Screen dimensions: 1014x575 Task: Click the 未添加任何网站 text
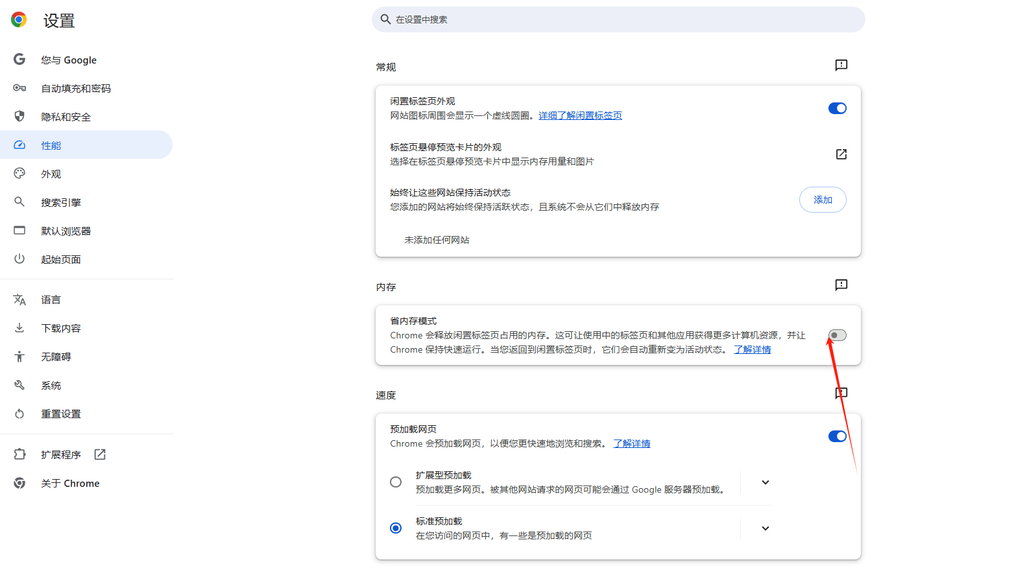click(x=437, y=240)
